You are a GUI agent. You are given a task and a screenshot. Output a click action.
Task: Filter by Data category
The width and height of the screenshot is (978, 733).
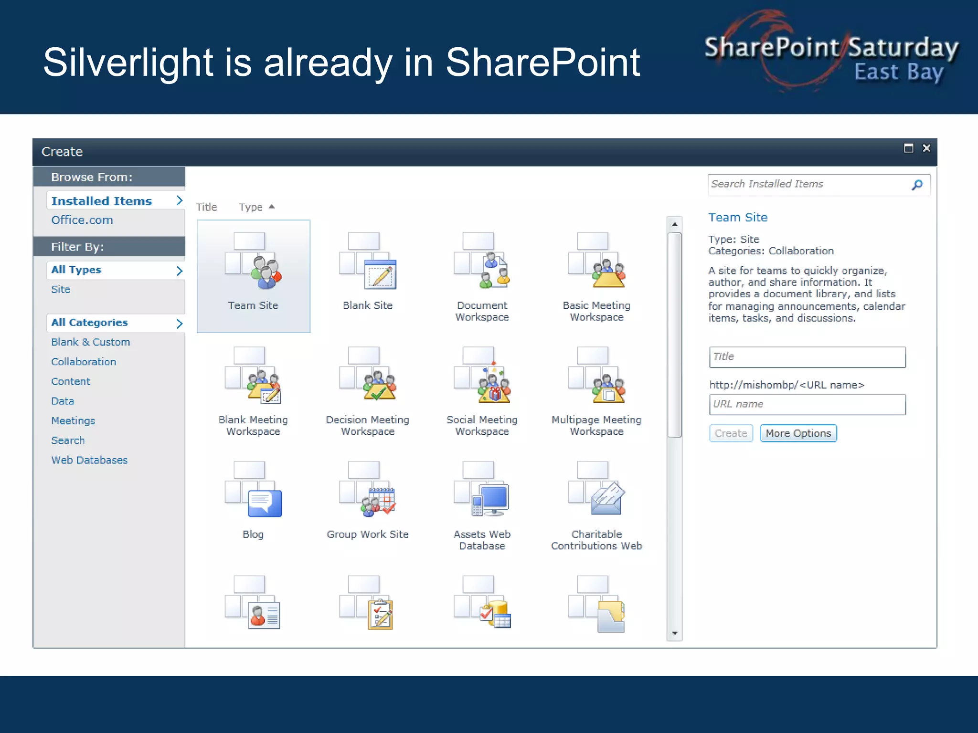tap(63, 401)
